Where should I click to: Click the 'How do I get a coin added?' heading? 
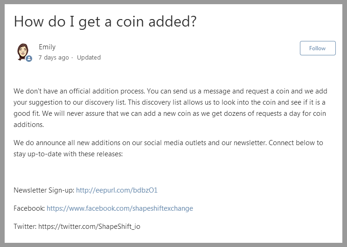point(105,22)
